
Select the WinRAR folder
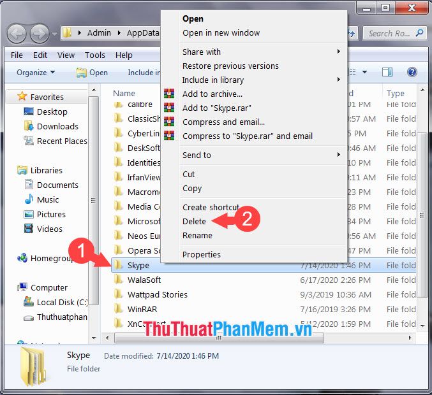[x=142, y=309]
